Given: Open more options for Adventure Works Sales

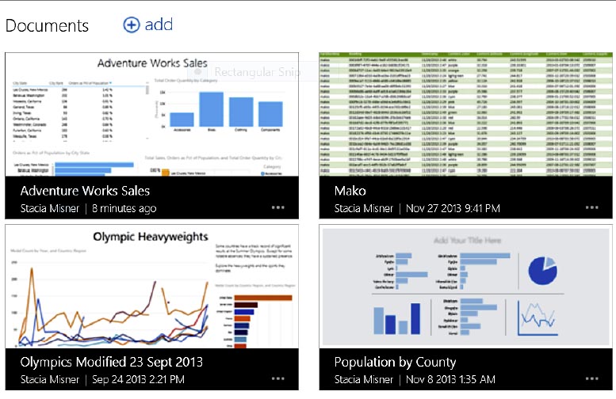Looking at the screenshot, I should [277, 208].
